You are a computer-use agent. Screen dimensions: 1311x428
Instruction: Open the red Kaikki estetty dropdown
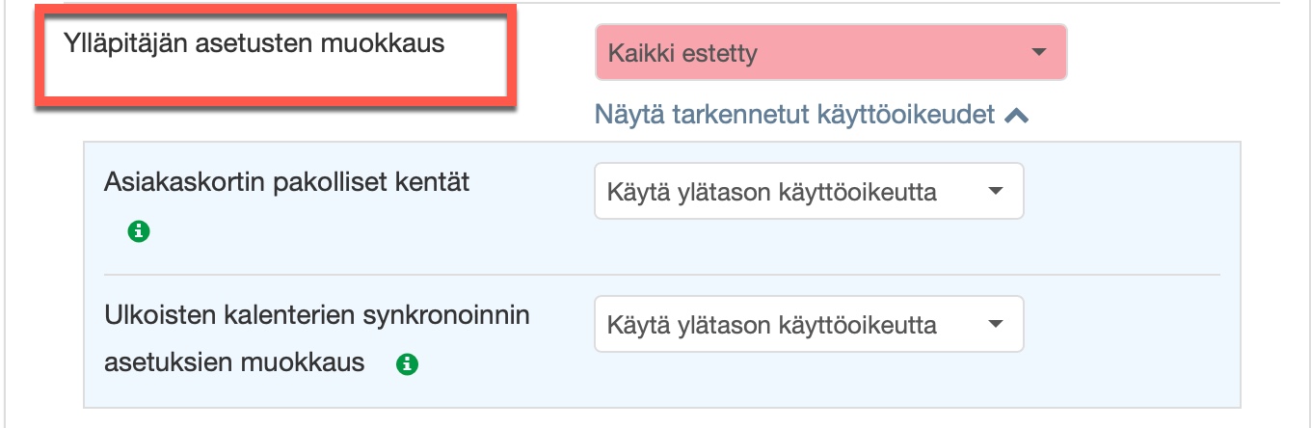(830, 53)
